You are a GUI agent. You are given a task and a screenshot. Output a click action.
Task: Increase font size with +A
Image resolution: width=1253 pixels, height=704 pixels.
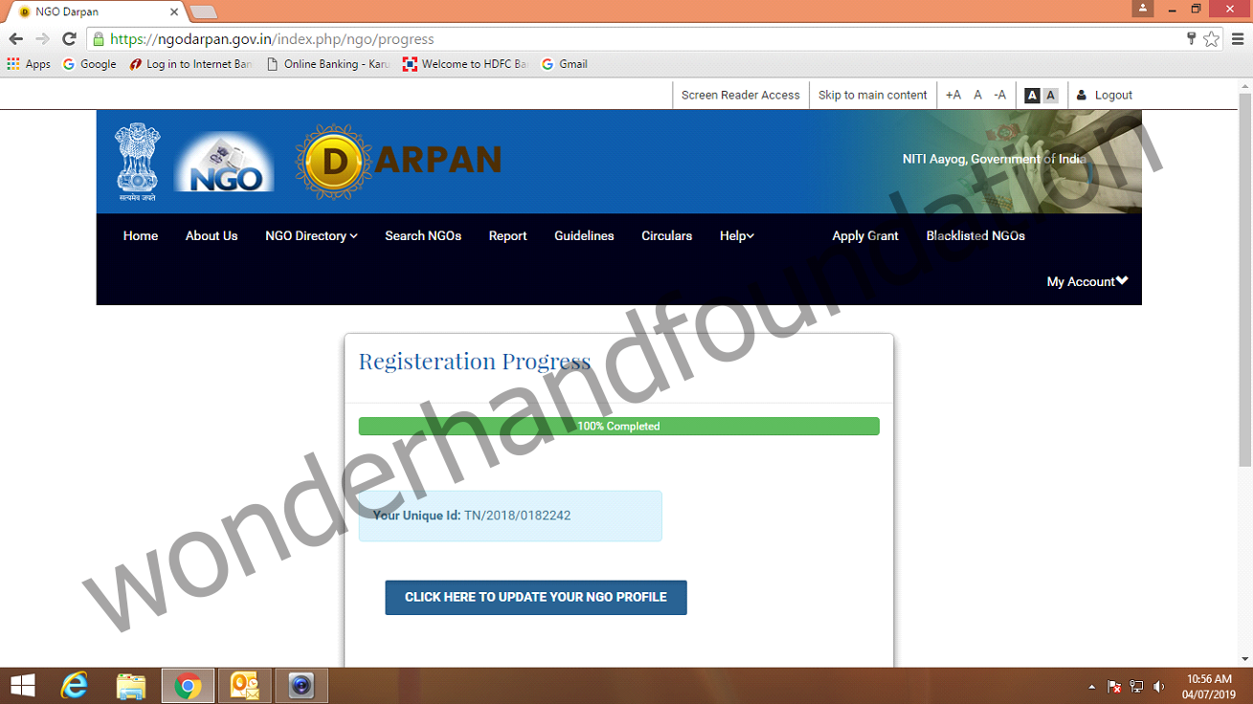pos(953,96)
